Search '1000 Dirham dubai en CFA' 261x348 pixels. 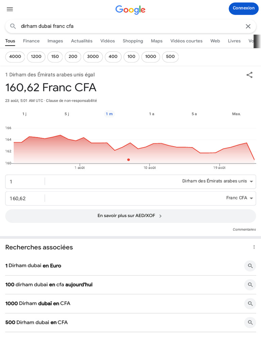38,303
